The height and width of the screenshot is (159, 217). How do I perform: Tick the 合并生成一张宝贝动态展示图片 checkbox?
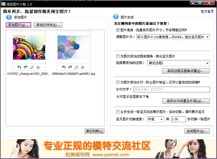click(x=118, y=112)
